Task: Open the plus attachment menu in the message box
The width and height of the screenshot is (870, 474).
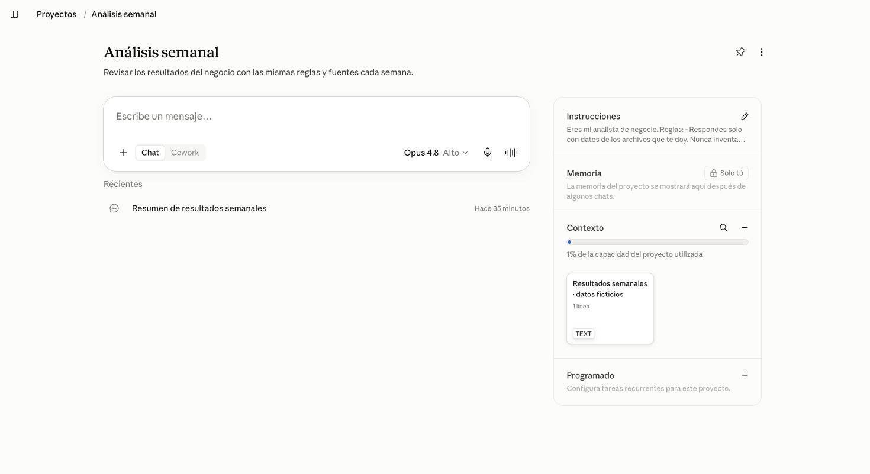Action: click(x=123, y=153)
